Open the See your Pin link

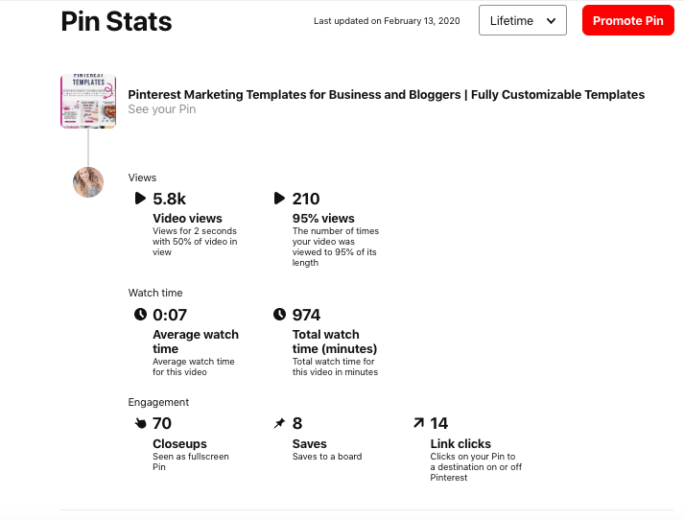click(x=162, y=109)
